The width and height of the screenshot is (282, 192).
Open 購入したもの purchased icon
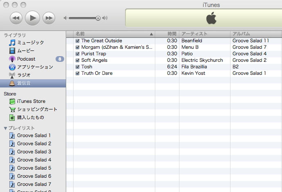point(12,118)
